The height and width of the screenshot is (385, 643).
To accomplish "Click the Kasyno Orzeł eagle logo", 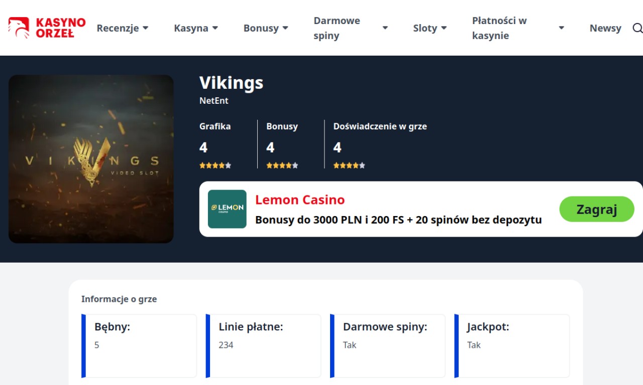I will tap(47, 28).
